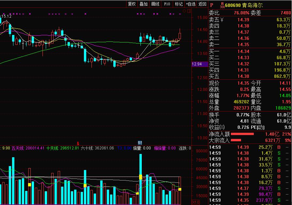This screenshot has width=292, height=205.
Task: Click the 12.94 price axis marker
Action: tap(200, 64)
